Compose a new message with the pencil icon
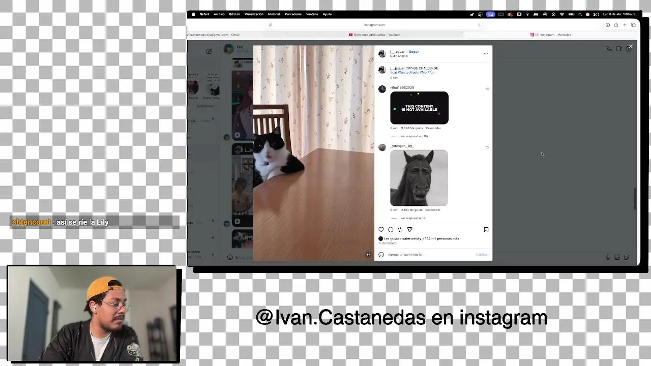The width and height of the screenshot is (651, 366). click(x=209, y=51)
